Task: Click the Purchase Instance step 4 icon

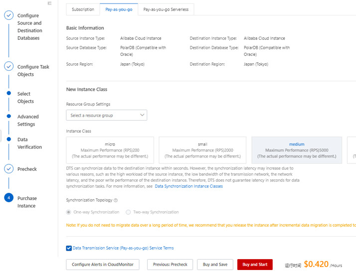Action: [8, 198]
